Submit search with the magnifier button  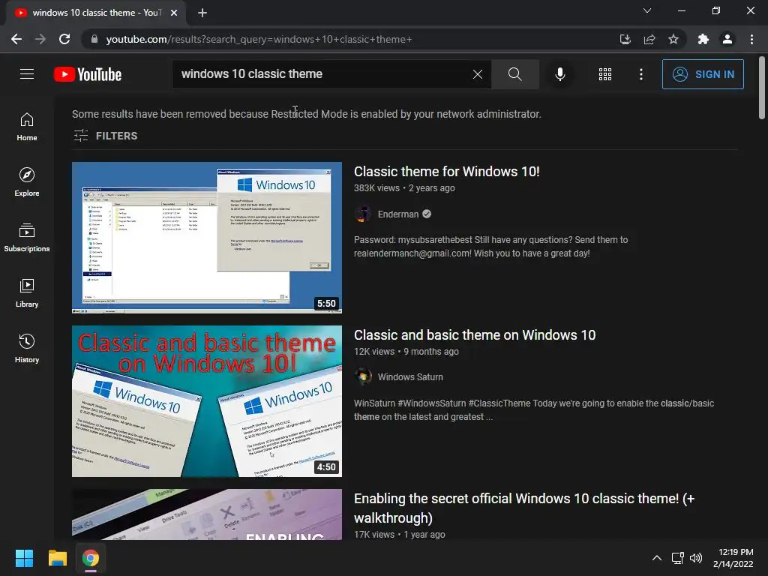pyautogui.click(x=514, y=74)
